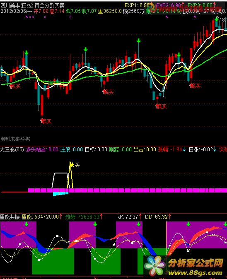Viewport: 227px width, 279px height.
Task: Click the yellow 出击: 0.00 readout
Action: [x=145, y=149]
